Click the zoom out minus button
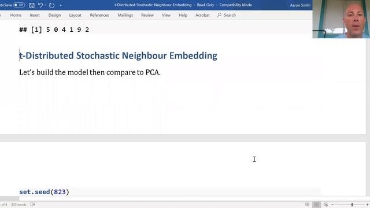The image size is (370, 208). [332, 205]
